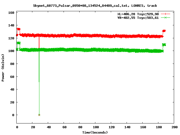Click the x-axis tick label 180

tap(159, 127)
